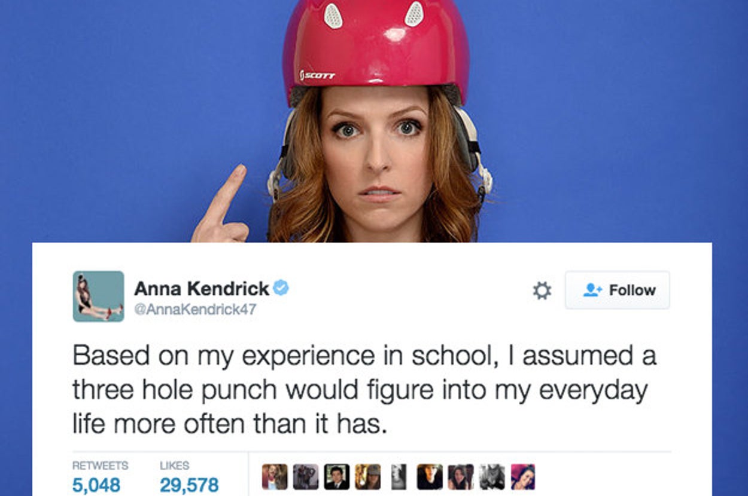This screenshot has height=496, width=748.
Task: Click the RETWEETS label
Action: pyautogui.click(x=100, y=465)
